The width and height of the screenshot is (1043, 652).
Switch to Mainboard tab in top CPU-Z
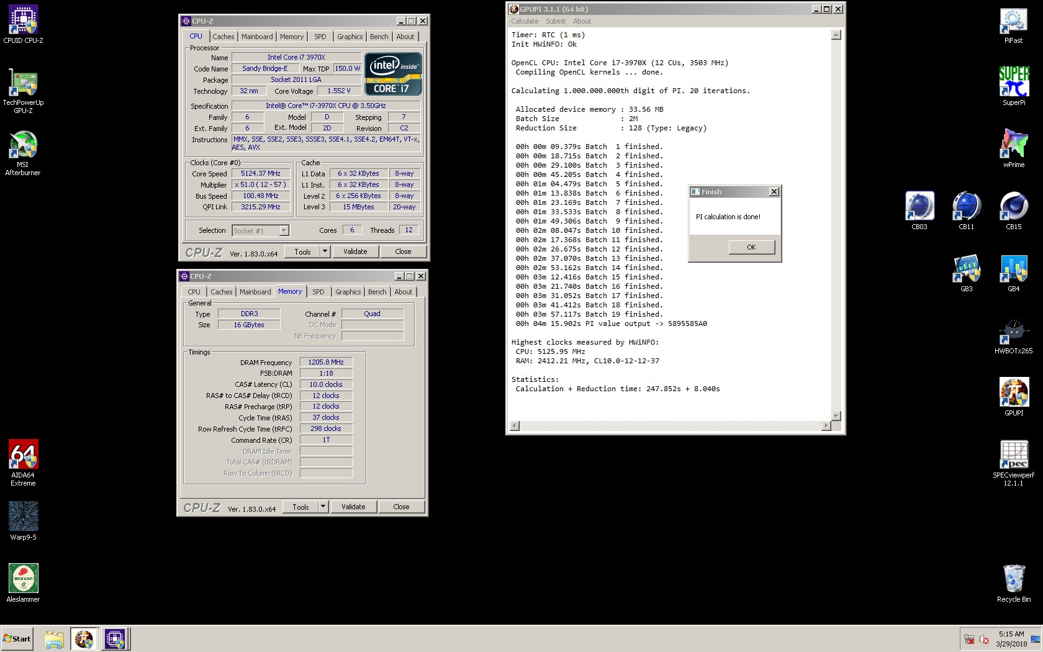pyautogui.click(x=257, y=37)
